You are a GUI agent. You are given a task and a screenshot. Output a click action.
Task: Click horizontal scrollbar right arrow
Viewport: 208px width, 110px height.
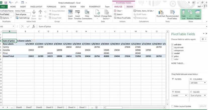[165, 107]
